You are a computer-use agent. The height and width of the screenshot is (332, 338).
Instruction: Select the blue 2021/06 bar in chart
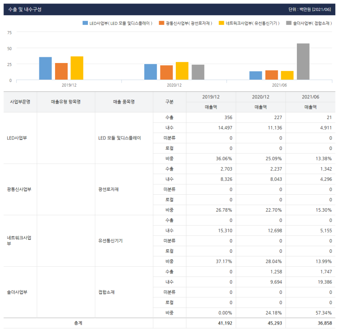coord(256,75)
